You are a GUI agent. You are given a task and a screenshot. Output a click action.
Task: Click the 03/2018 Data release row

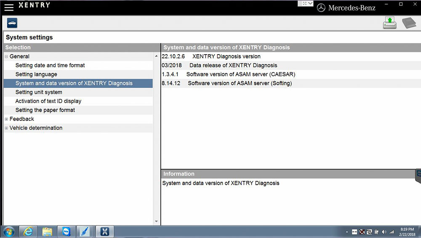(291, 65)
